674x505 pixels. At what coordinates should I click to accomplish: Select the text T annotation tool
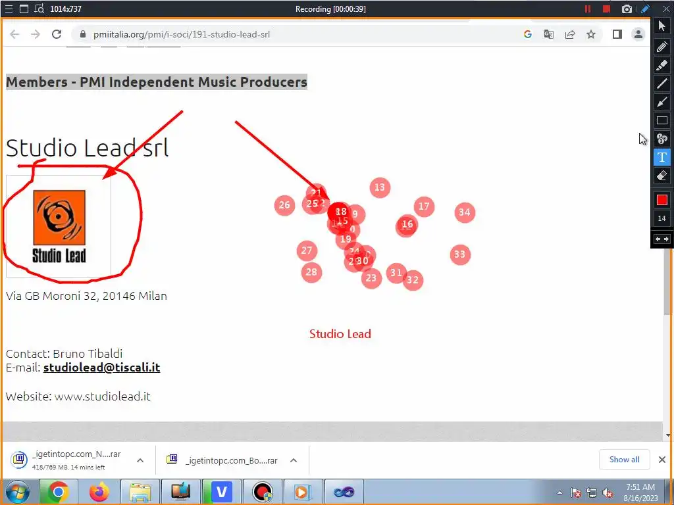coord(662,157)
